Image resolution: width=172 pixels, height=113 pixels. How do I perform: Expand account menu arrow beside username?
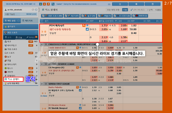[36, 10]
